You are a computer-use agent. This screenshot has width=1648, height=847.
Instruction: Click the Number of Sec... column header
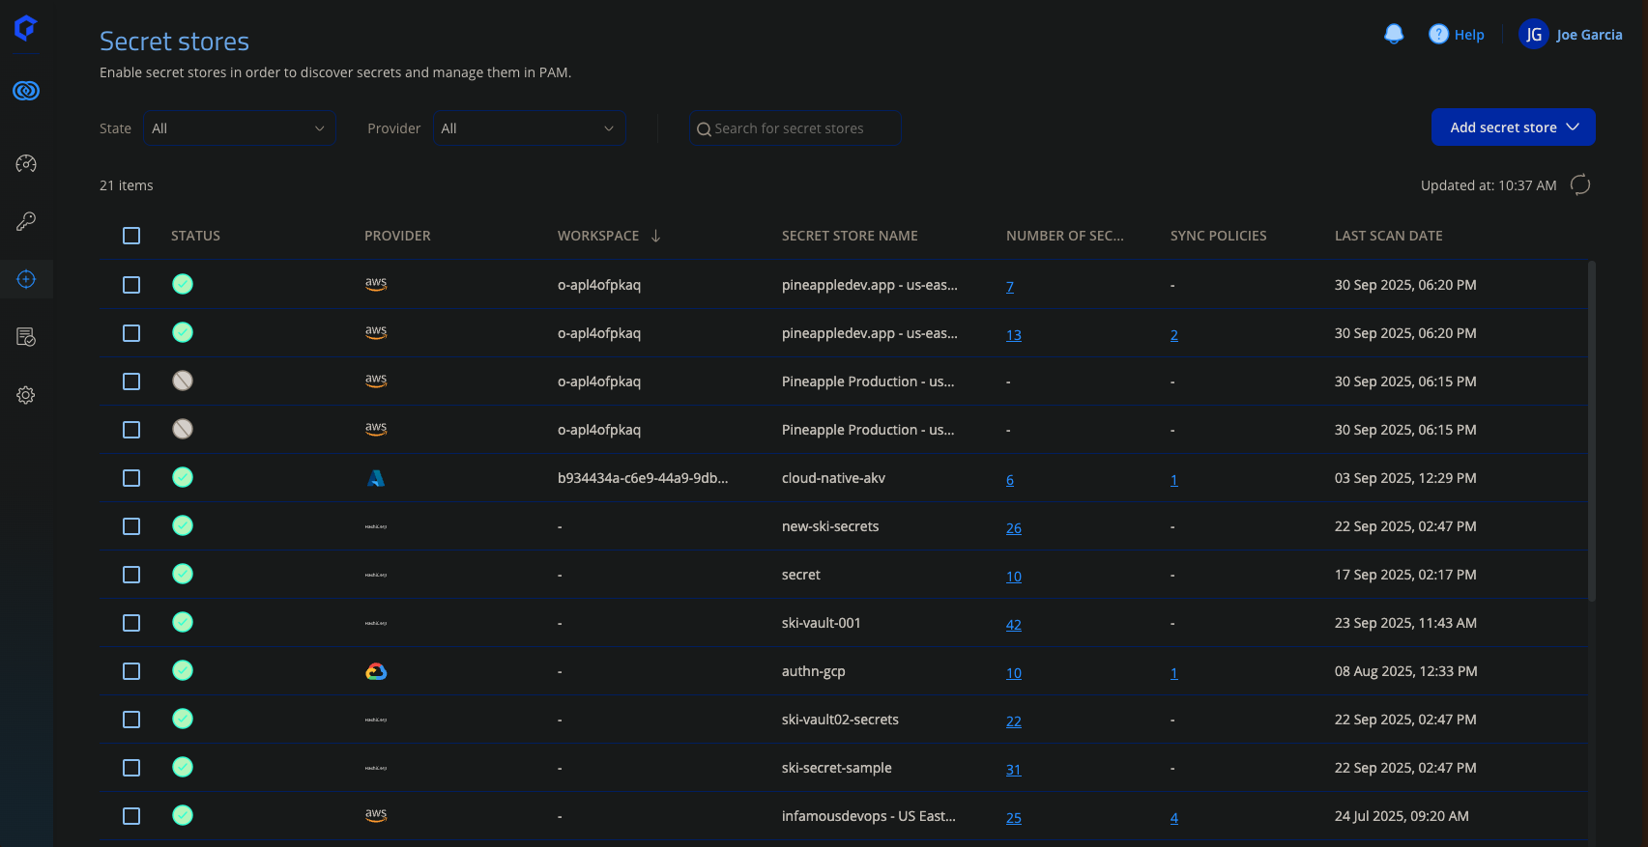pos(1064,236)
